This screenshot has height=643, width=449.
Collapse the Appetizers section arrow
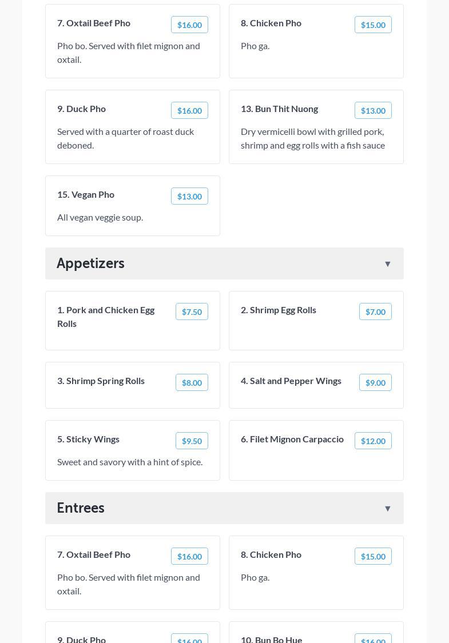click(387, 263)
